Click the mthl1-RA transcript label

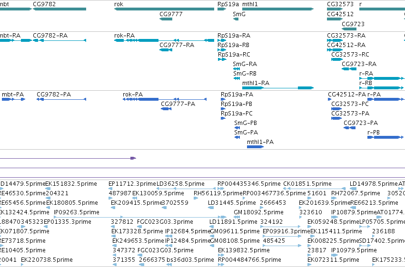(256, 83)
